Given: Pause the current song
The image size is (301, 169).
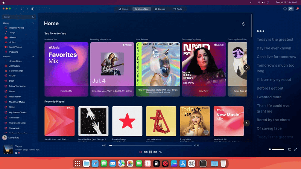Looking at the screenshot, I should [150, 152].
